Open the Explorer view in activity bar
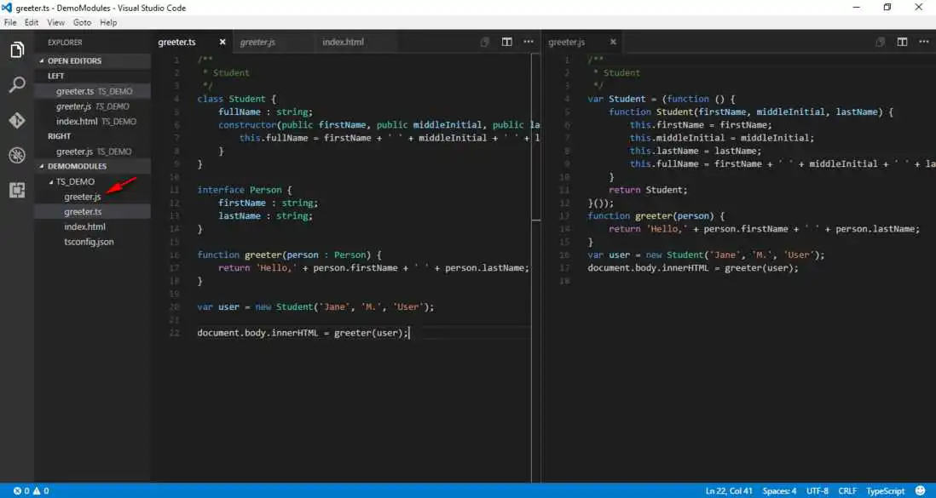The image size is (936, 498). click(x=17, y=50)
